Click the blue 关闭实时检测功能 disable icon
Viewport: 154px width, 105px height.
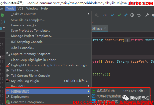click(93, 96)
